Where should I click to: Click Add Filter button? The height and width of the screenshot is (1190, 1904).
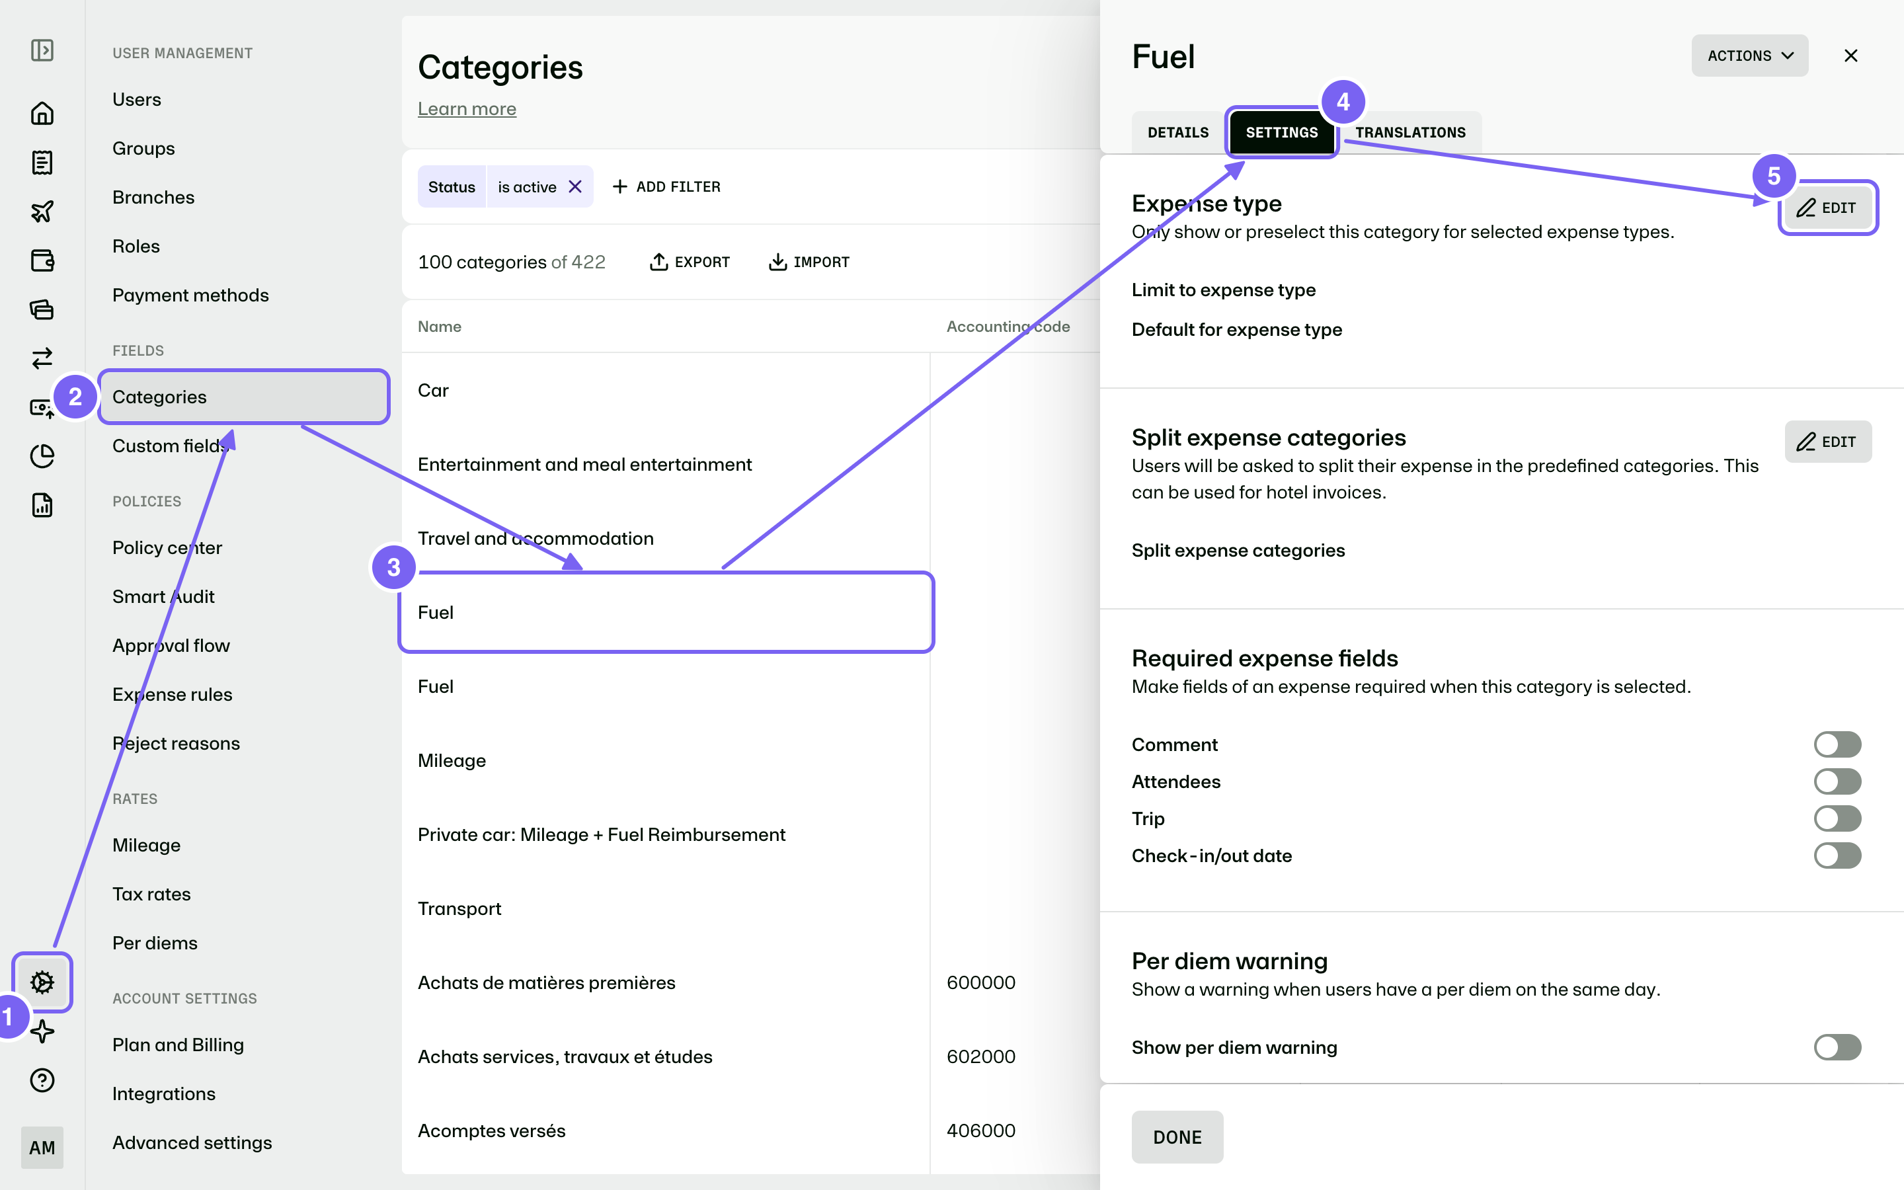tap(666, 186)
